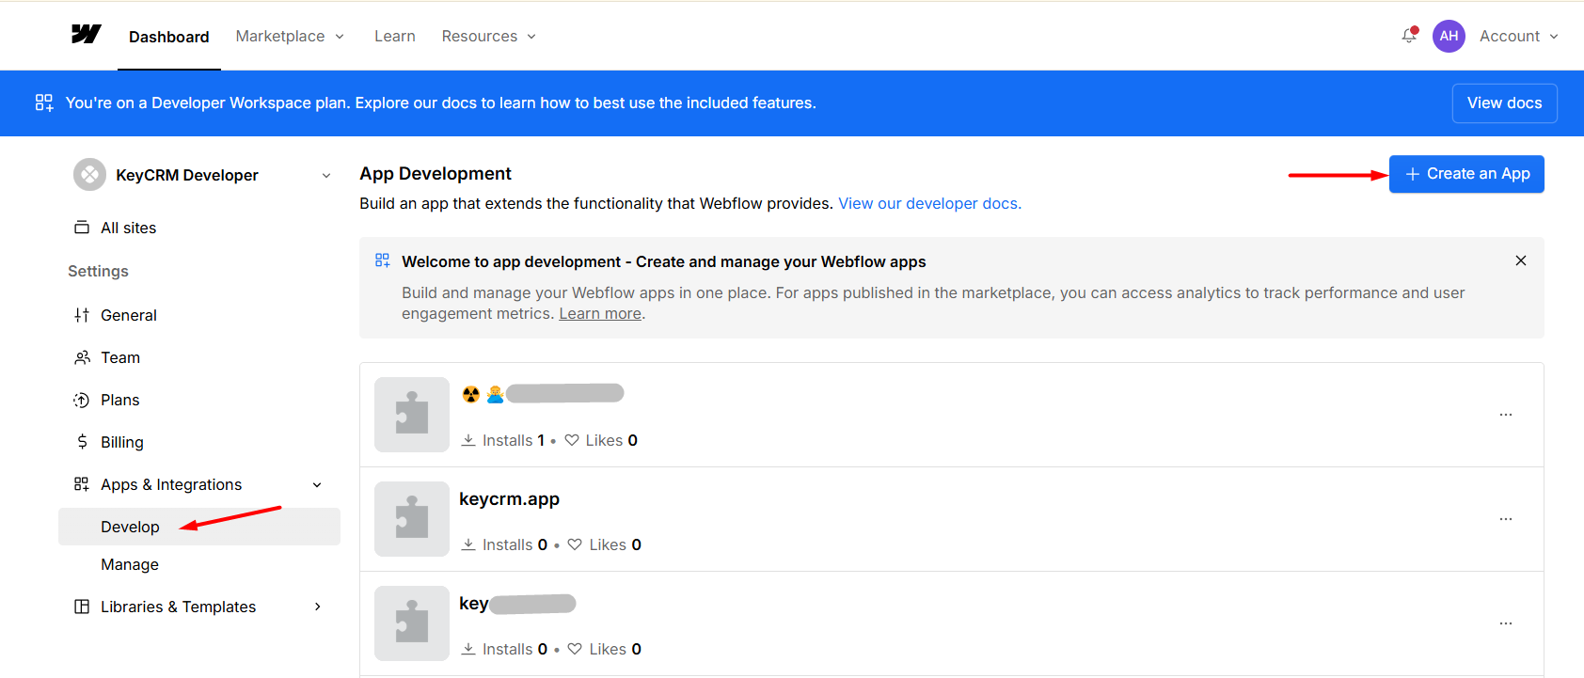Go to the Learn tab
The width and height of the screenshot is (1584, 678).
(x=394, y=36)
